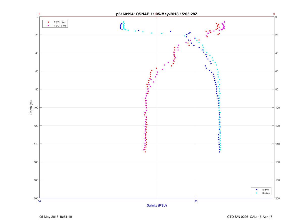
Task: Click red marker beside "T (°C) dive" legend
Action: click(x=48, y=22)
